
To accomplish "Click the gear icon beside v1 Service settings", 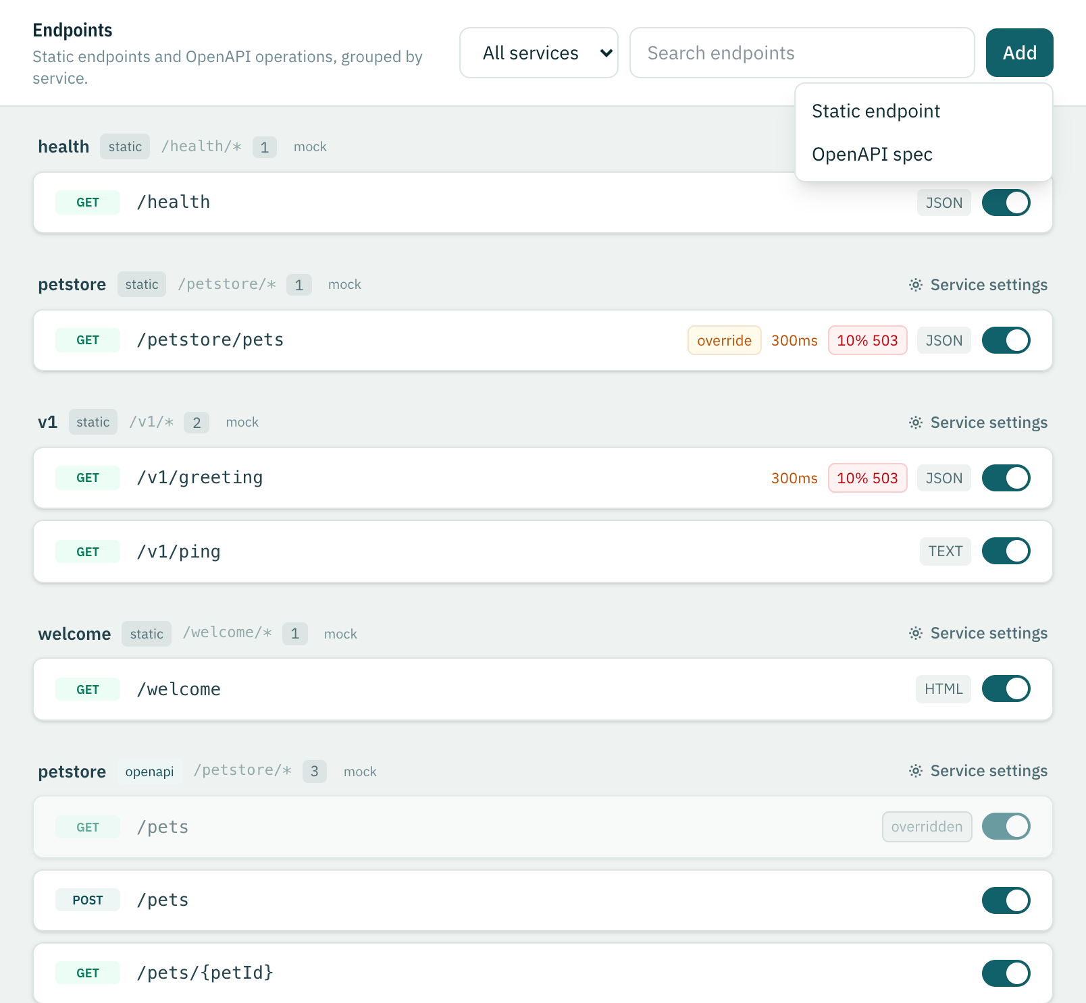I will [x=915, y=423].
